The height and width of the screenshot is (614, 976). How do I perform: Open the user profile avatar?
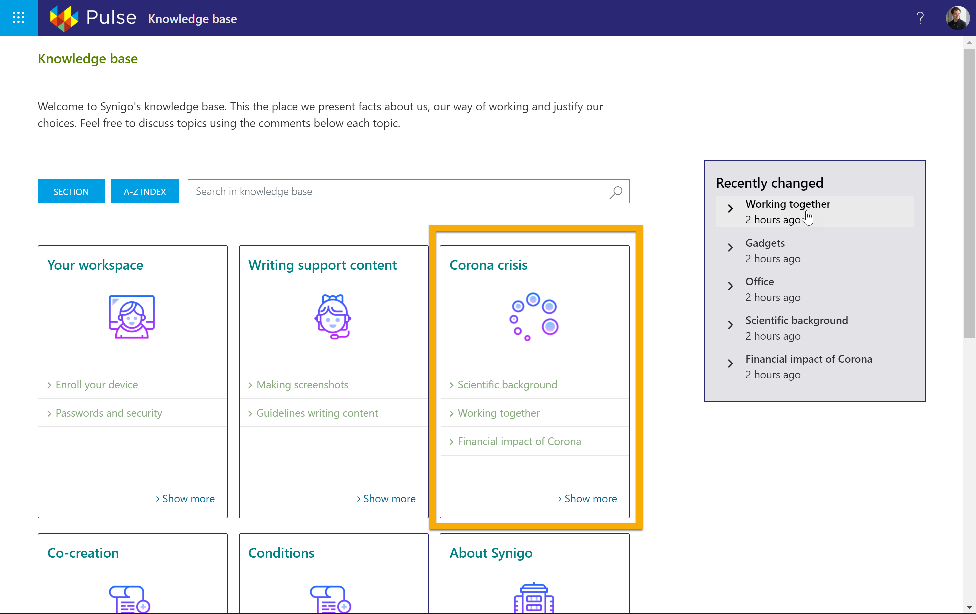957,18
